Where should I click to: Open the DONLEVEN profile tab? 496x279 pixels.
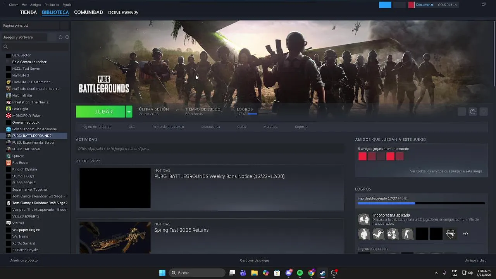[x=123, y=12]
